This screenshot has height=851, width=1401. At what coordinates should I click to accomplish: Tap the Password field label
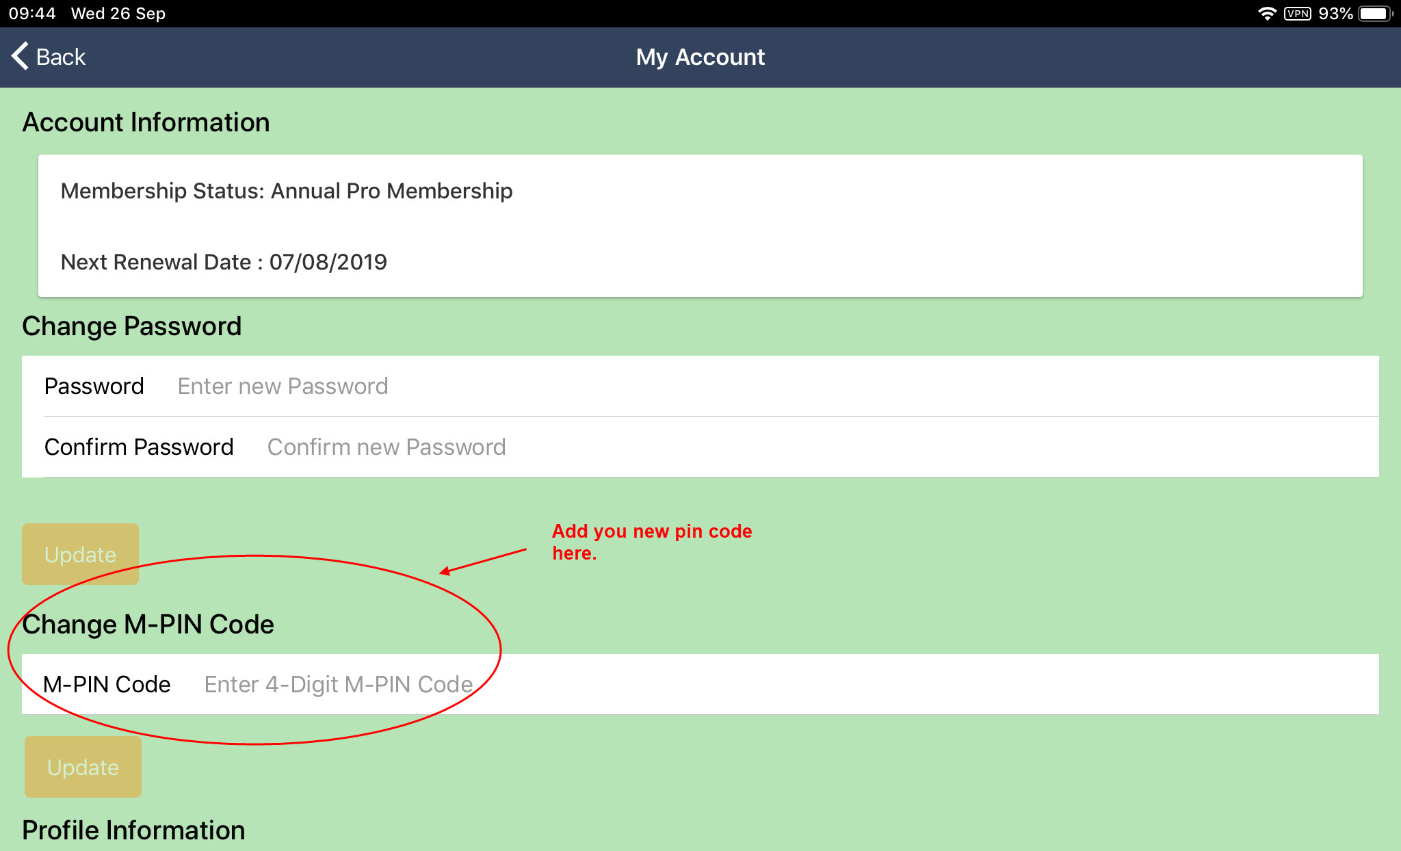click(x=94, y=386)
